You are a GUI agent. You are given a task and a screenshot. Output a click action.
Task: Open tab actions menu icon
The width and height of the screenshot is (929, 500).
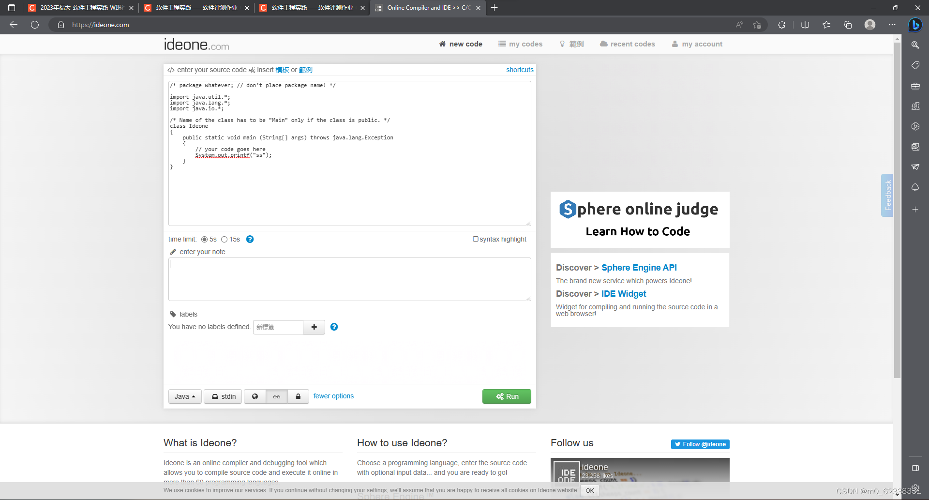[12, 8]
